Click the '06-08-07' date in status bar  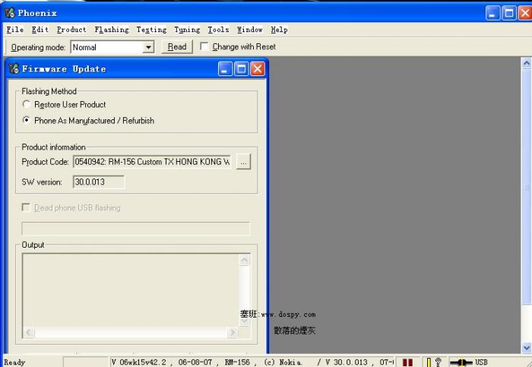pyautogui.click(x=195, y=362)
